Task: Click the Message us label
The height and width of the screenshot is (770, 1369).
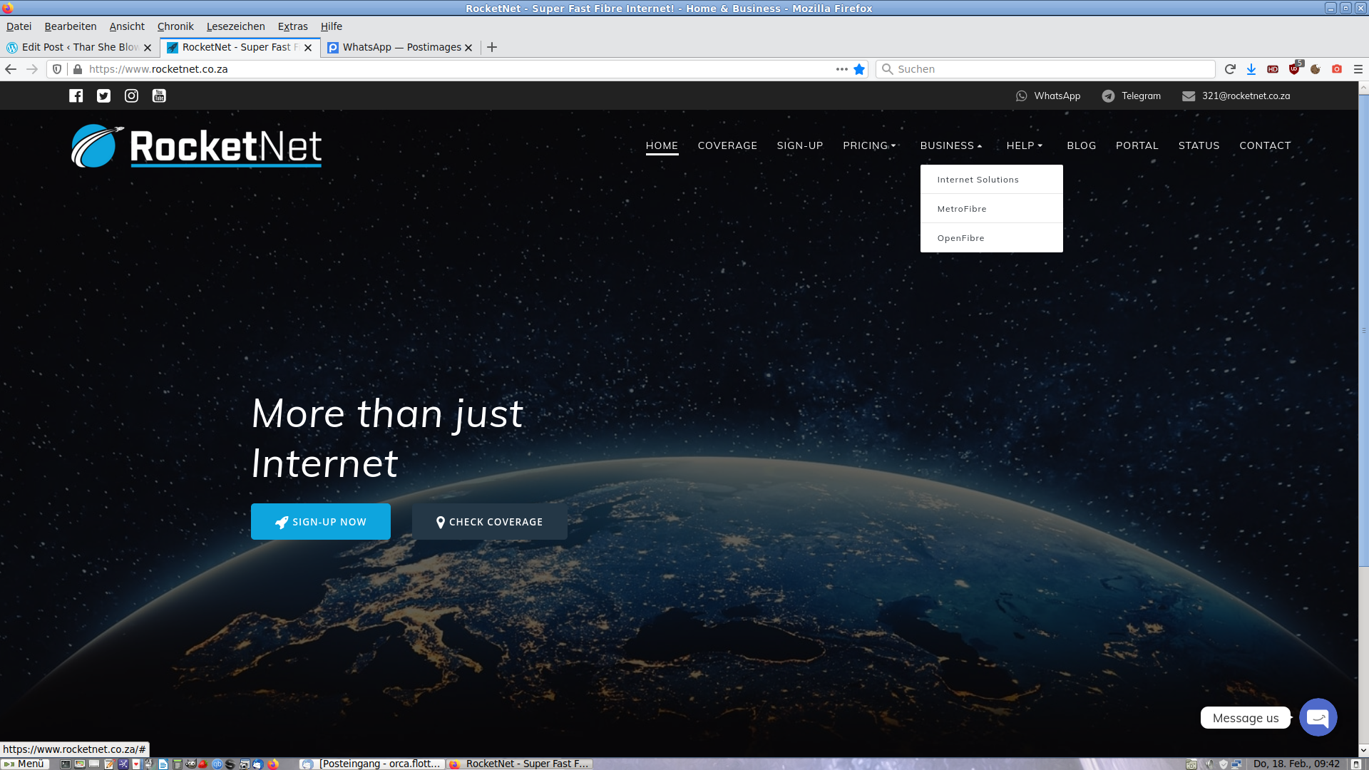Action: point(1246,718)
